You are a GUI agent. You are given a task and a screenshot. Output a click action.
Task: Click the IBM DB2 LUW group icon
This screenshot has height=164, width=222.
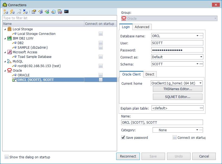[9, 38]
